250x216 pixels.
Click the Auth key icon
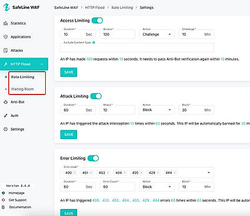pyautogui.click(x=5, y=116)
